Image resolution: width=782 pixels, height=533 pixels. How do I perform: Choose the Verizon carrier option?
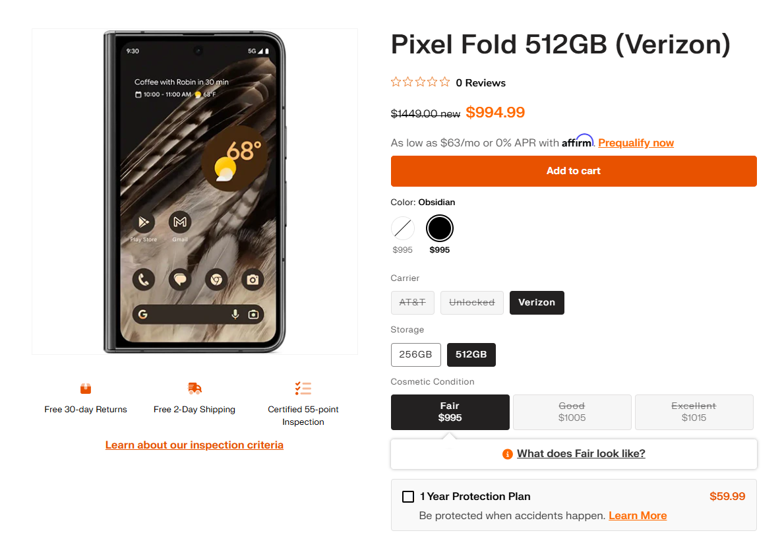point(537,302)
